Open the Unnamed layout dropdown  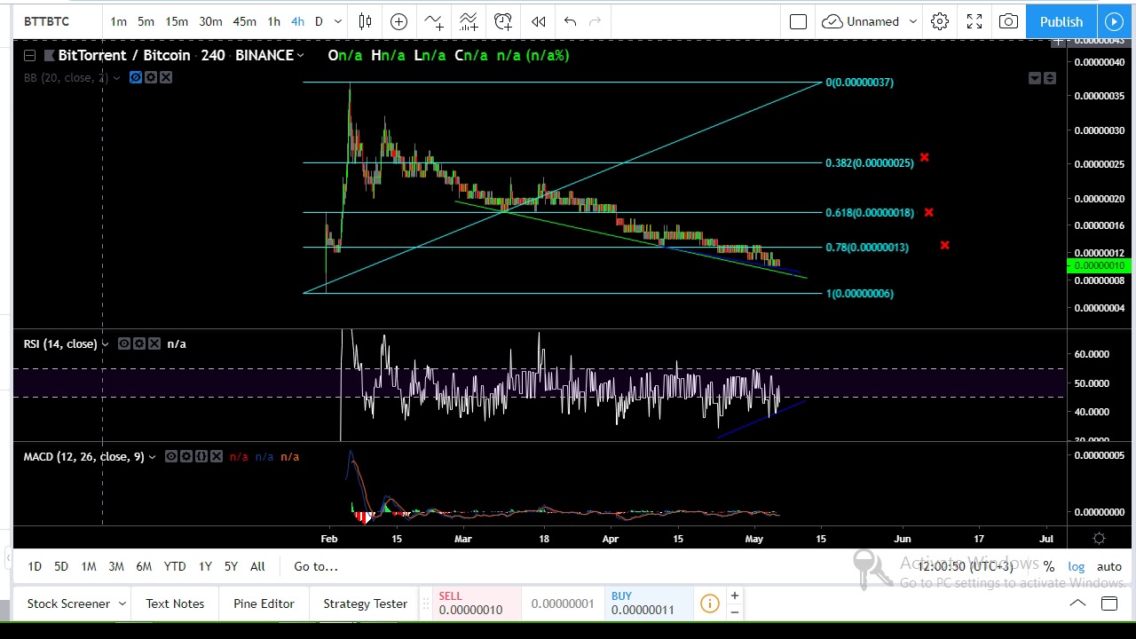(912, 21)
